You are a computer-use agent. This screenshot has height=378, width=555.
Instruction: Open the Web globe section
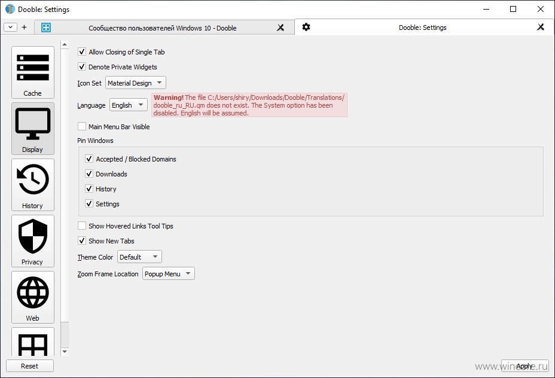[x=32, y=297]
